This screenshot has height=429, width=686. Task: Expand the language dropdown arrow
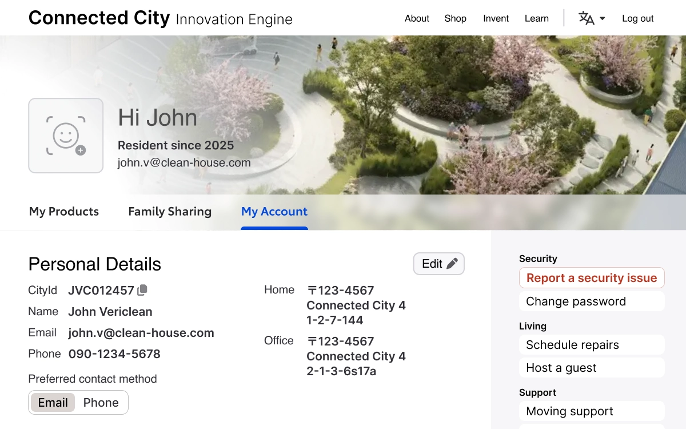[x=603, y=18]
